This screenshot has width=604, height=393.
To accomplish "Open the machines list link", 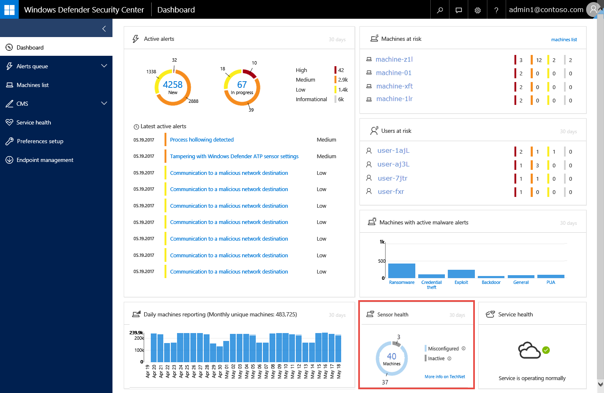I will click(x=564, y=40).
